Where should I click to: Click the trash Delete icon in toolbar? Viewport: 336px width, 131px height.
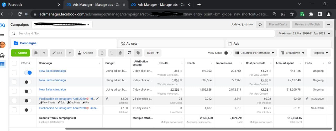120,53
